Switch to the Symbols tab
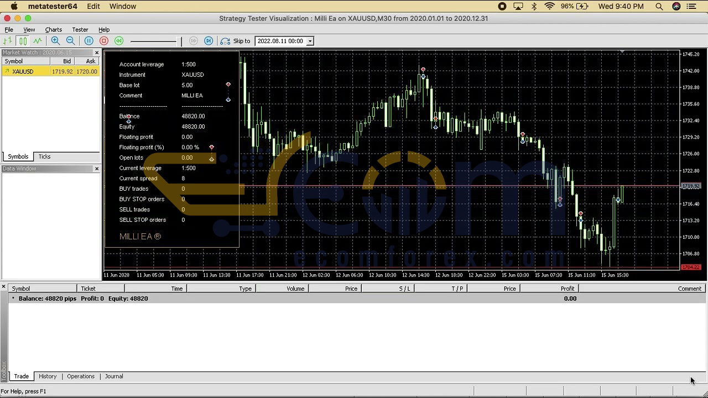Screen dimensions: 708x398 (18, 156)
